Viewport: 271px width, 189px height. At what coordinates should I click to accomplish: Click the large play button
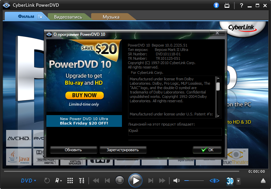point(135,181)
